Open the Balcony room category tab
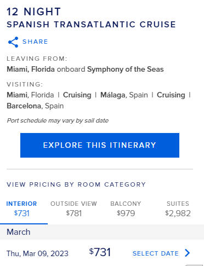The height and width of the screenshot is (266, 204). pos(126,209)
